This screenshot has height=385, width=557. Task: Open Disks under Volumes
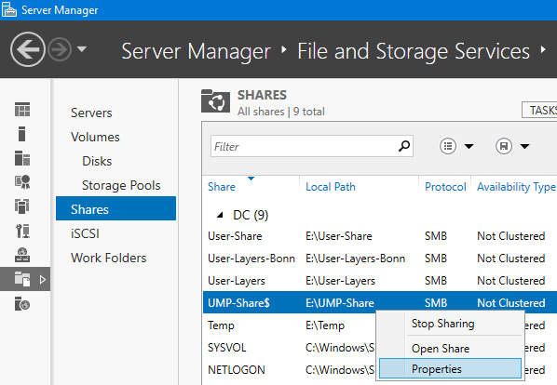(97, 161)
